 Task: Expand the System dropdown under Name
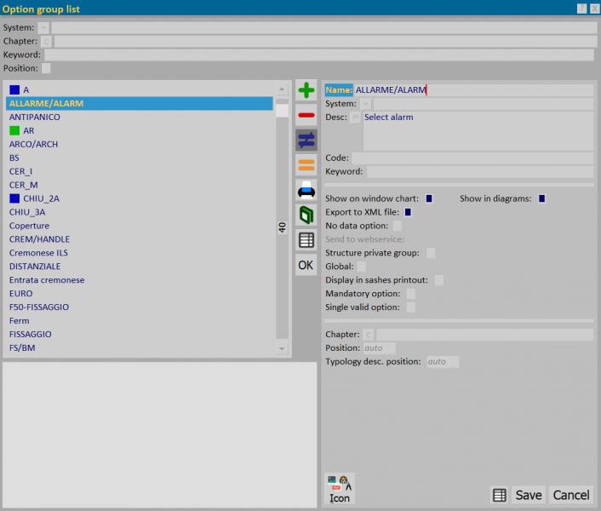[x=366, y=104]
